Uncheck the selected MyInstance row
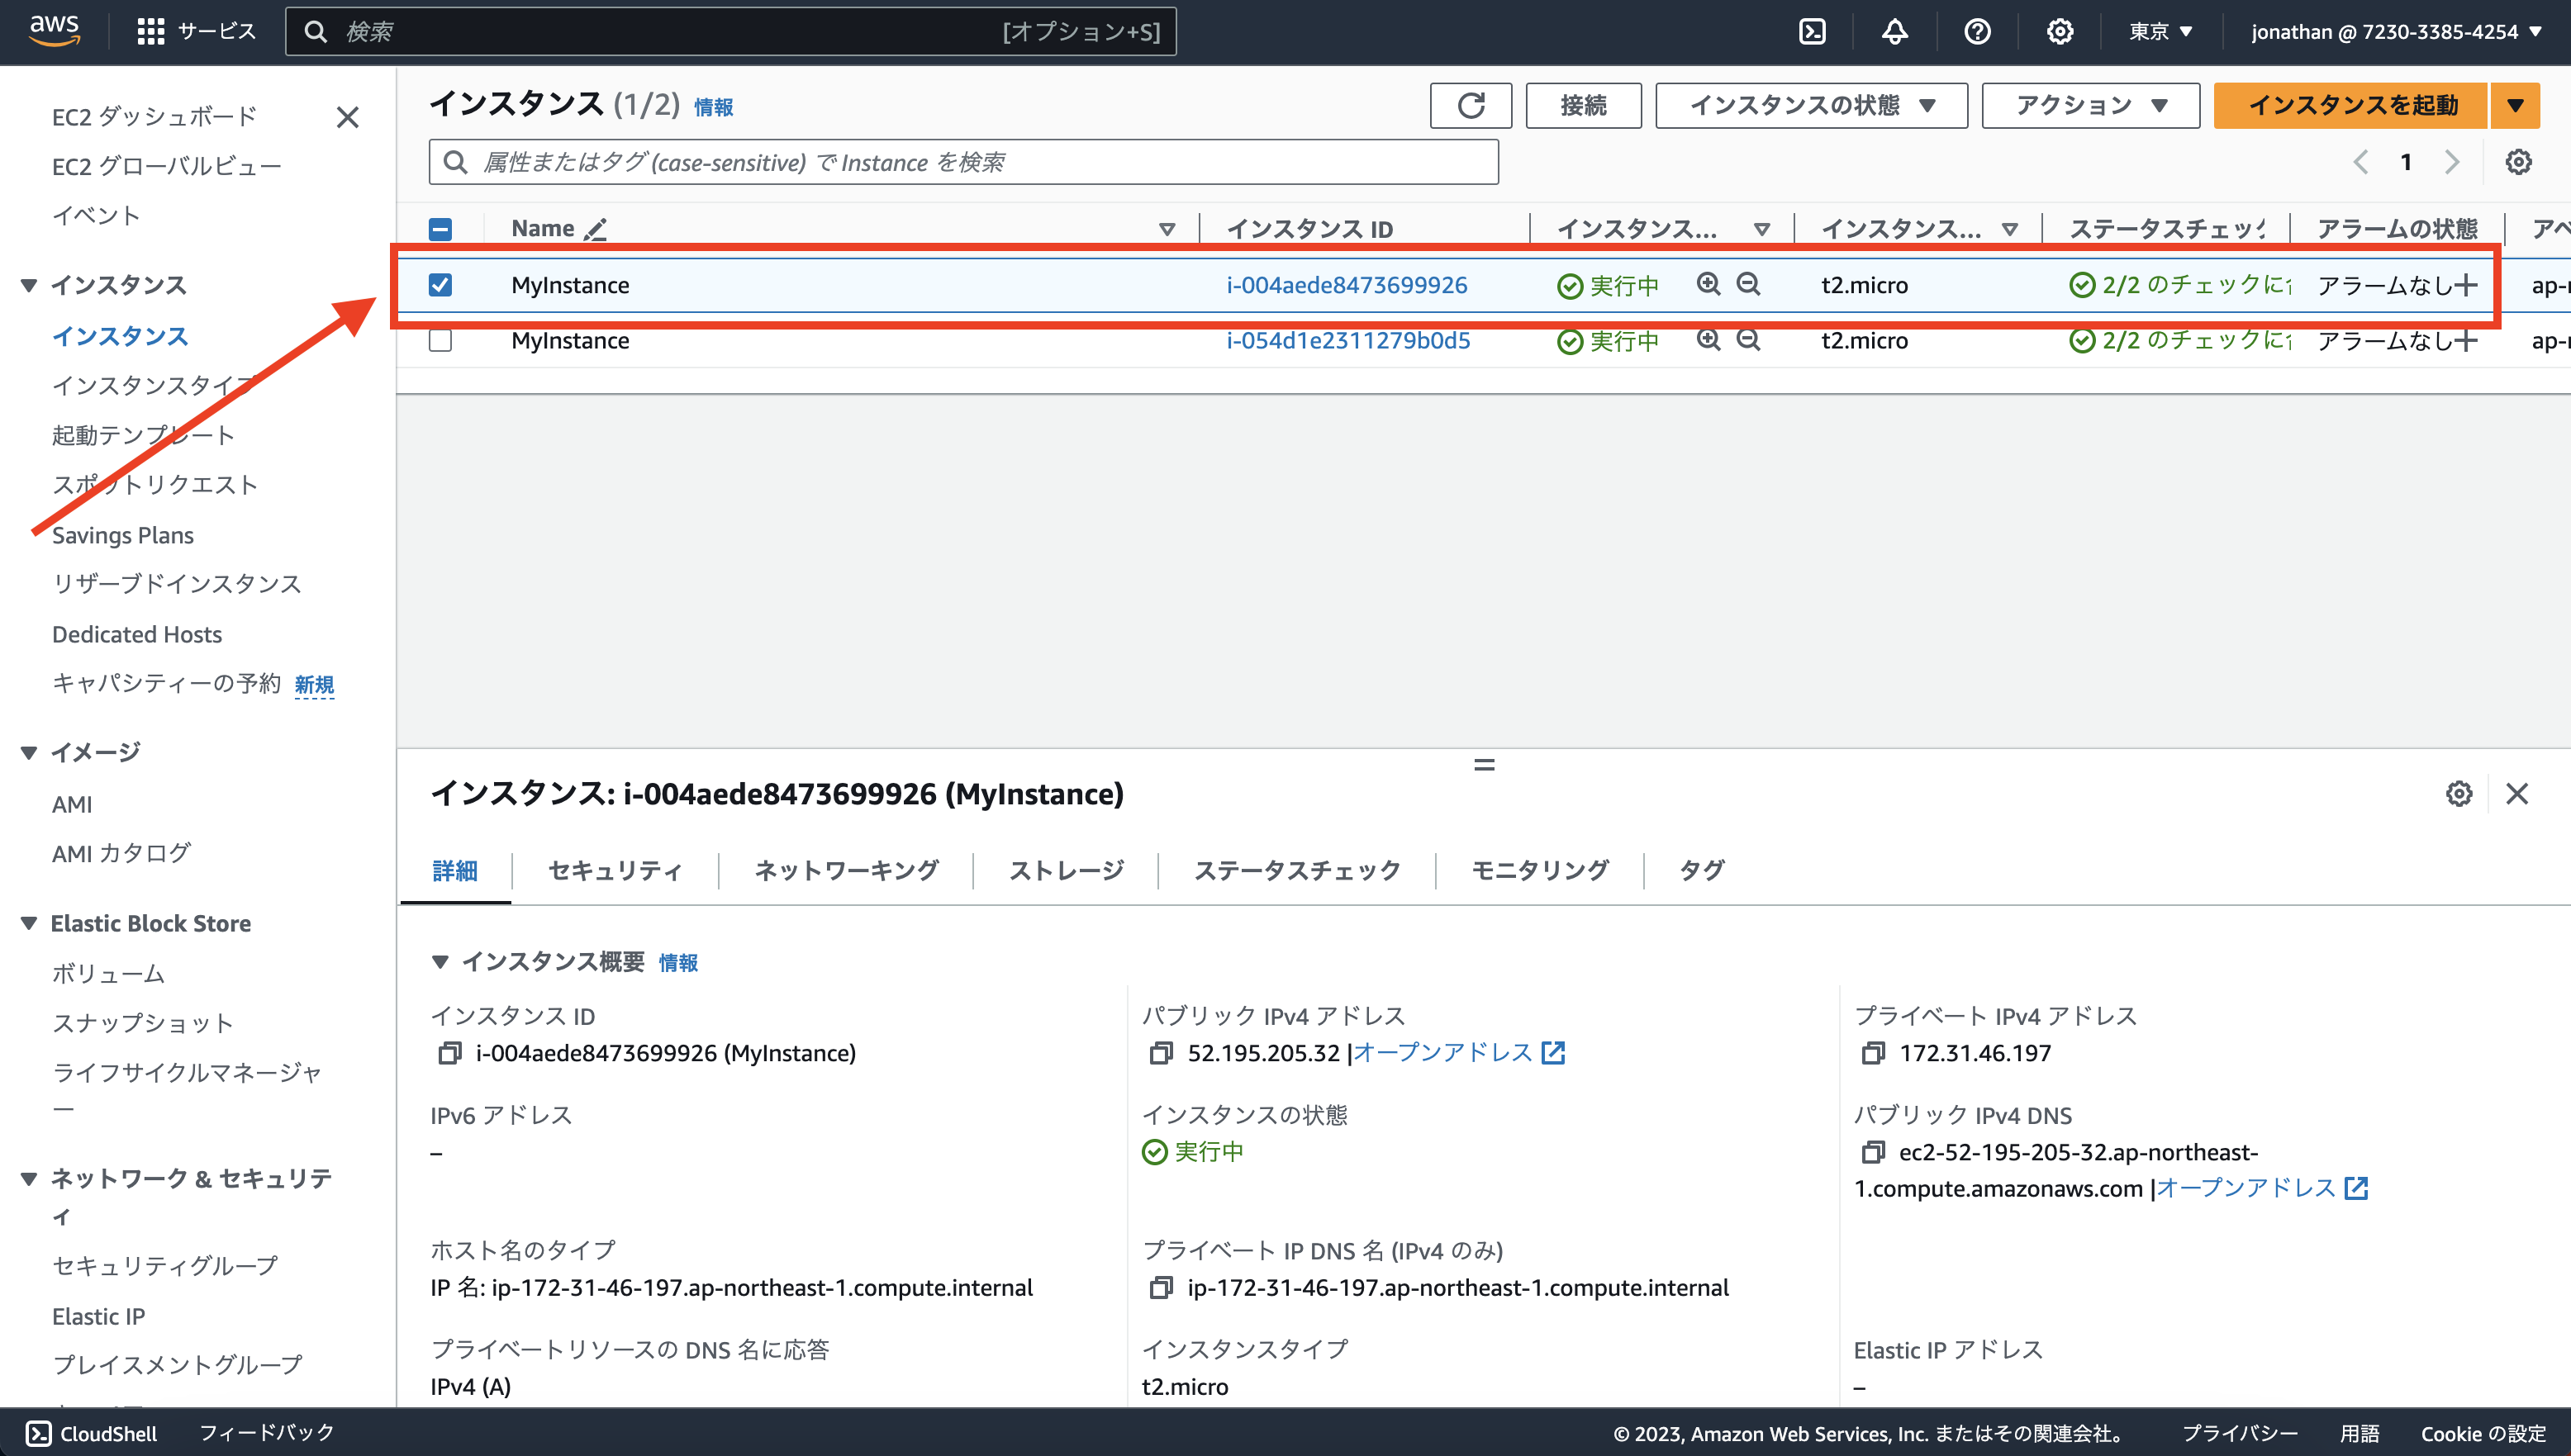The image size is (2571, 1456). [440, 285]
